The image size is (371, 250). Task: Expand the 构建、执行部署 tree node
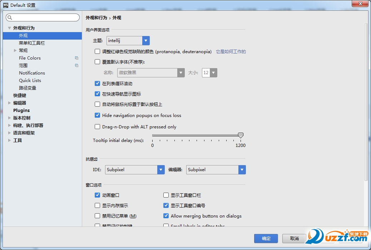coord(9,125)
